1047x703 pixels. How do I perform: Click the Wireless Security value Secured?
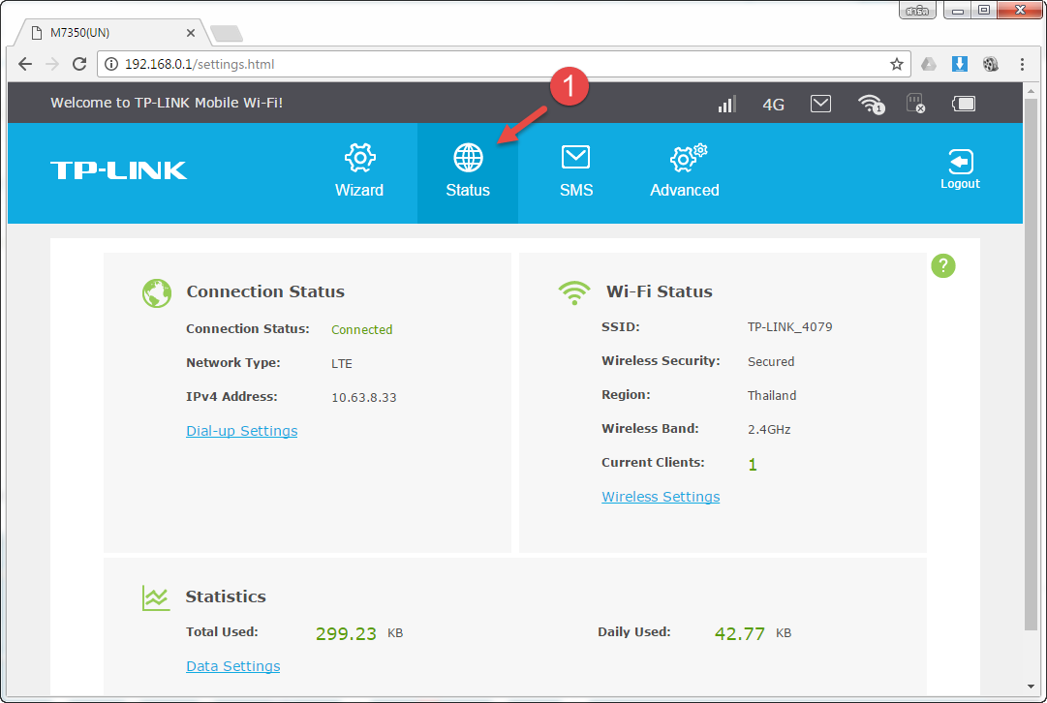pyautogui.click(x=771, y=362)
